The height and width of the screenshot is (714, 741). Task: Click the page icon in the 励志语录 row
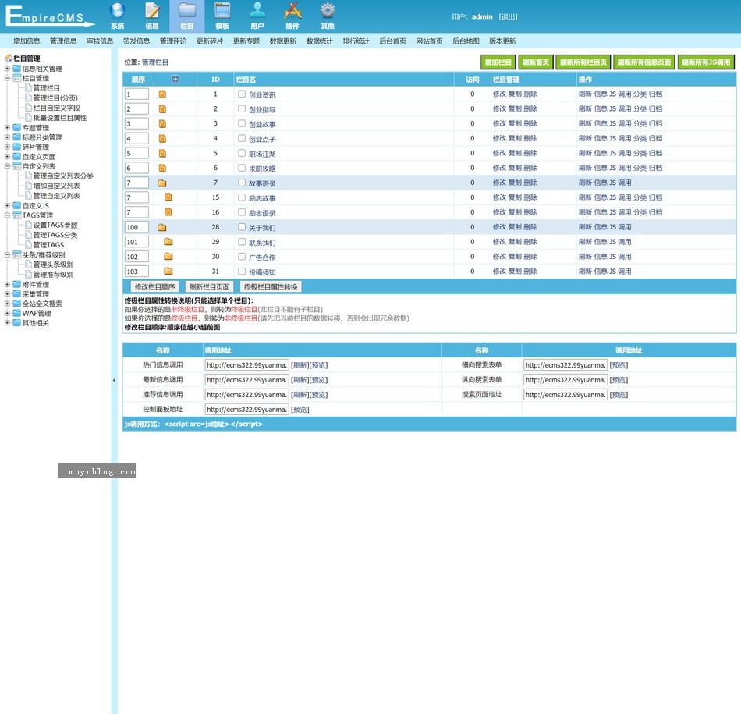pos(168,211)
